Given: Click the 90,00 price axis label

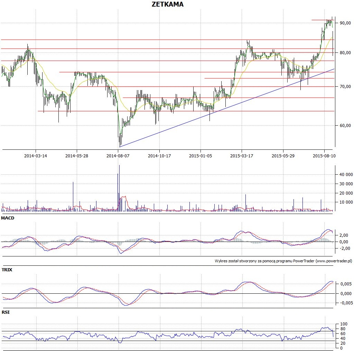Looking at the screenshot, I should 345,23.
